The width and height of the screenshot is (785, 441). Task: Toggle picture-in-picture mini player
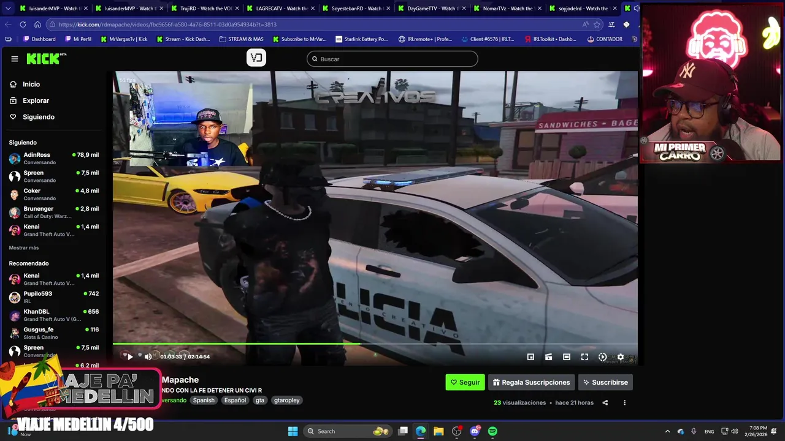[530, 357]
